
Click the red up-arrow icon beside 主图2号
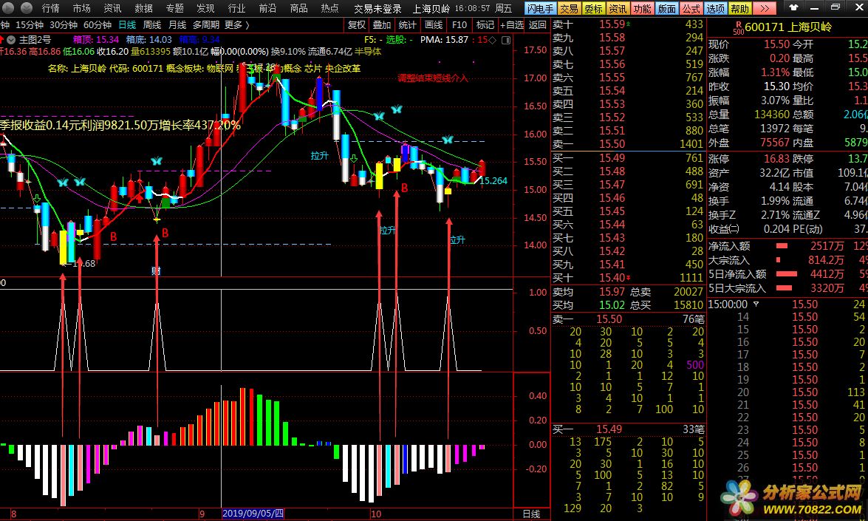[x=1, y=40]
